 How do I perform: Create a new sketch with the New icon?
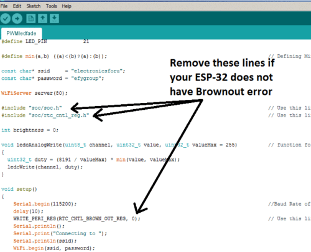(31, 19)
